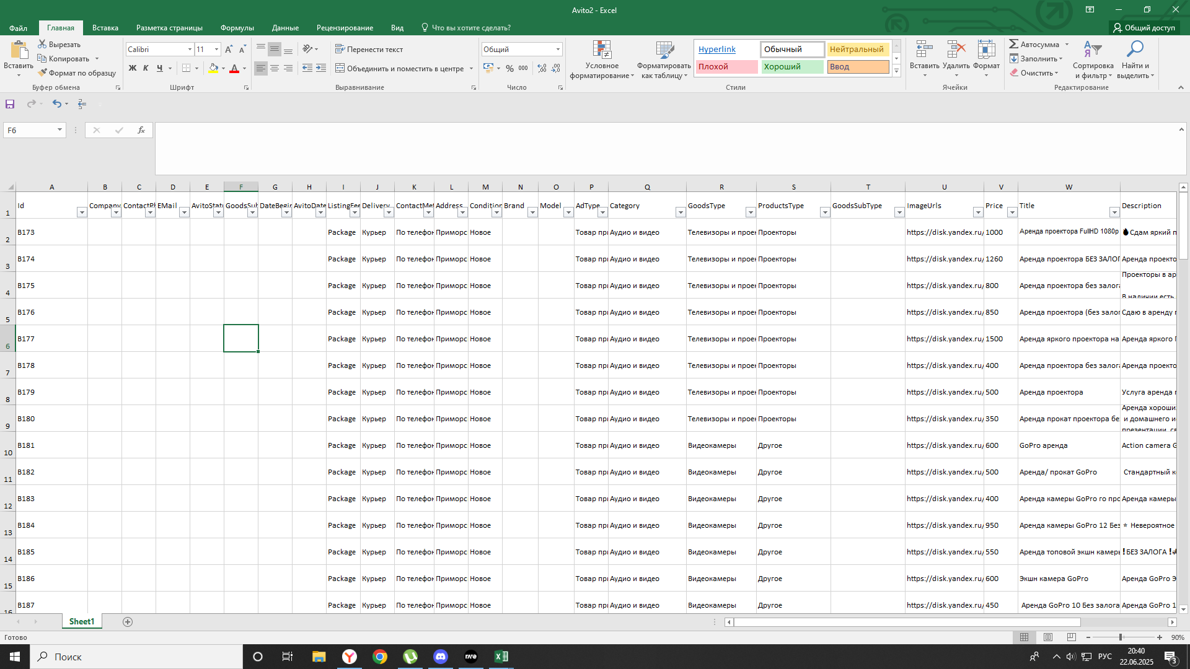Open Discord from the taskbar
Image resolution: width=1190 pixels, height=669 pixels.
click(441, 657)
